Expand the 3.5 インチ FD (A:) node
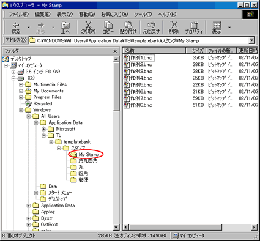This screenshot has width=260, height=241. pyautogui.click(x=13, y=72)
